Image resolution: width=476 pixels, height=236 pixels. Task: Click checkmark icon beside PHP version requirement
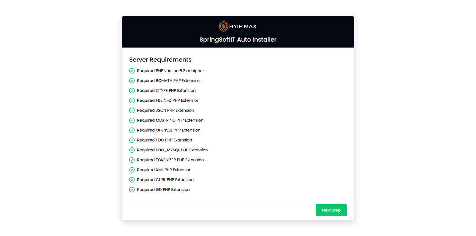132,71
